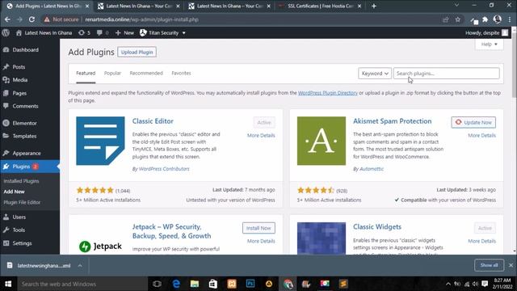Expand the Help panel
The width and height of the screenshot is (517, 291).
point(489,44)
